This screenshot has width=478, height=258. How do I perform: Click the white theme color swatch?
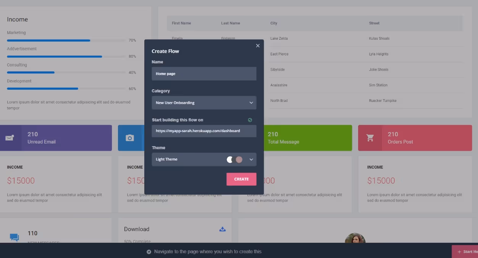(x=230, y=160)
